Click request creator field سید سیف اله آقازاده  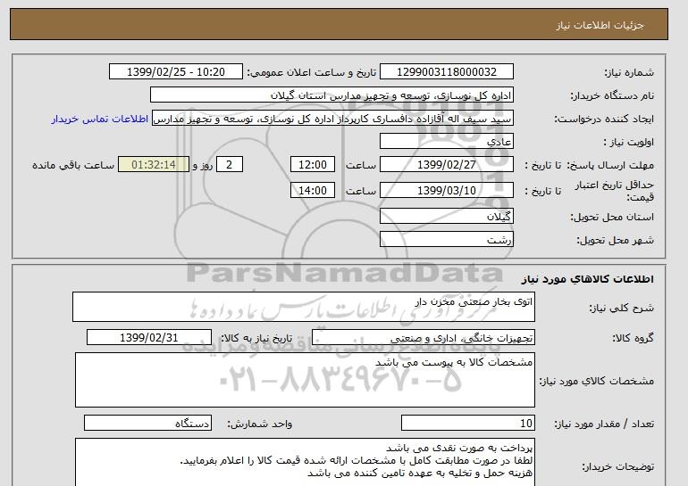tap(332, 119)
